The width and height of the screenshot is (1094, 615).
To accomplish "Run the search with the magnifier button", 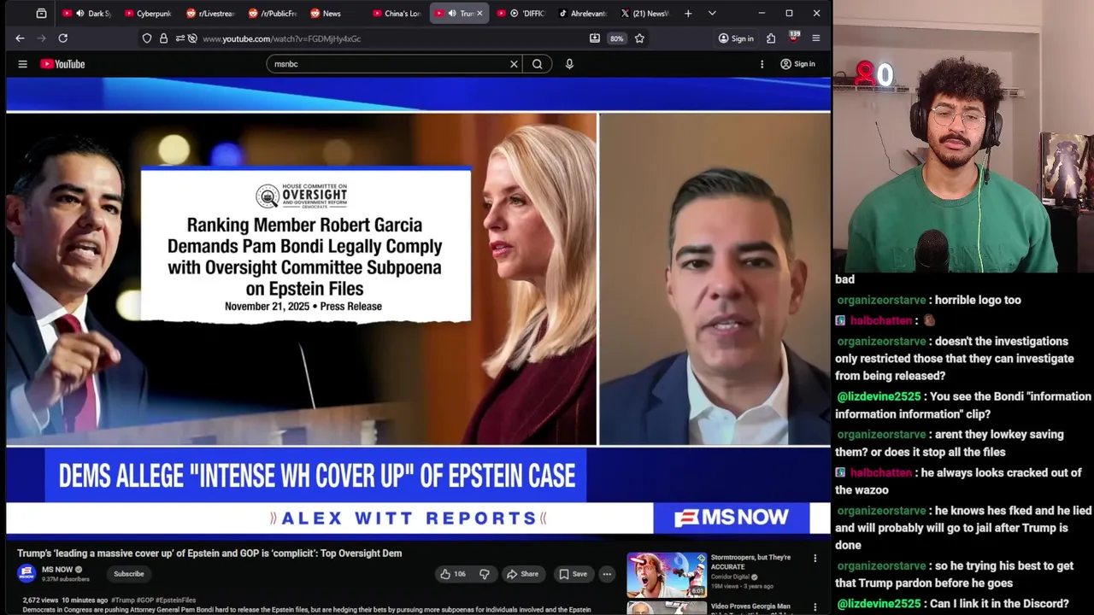I will point(537,64).
